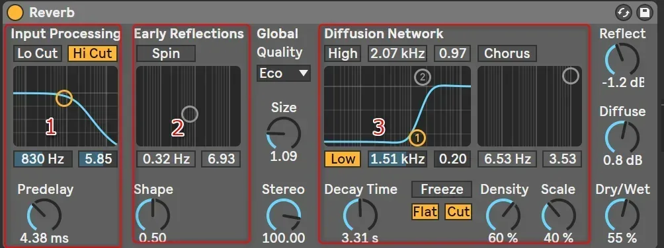Click the Dry/Wet value 55 %
Viewport: 664px width, 248px height.
click(x=622, y=238)
